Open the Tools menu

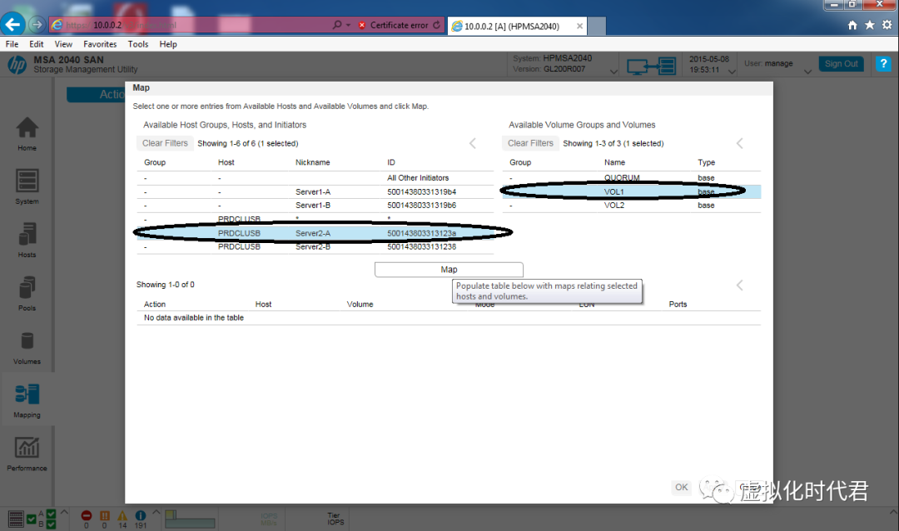point(138,44)
